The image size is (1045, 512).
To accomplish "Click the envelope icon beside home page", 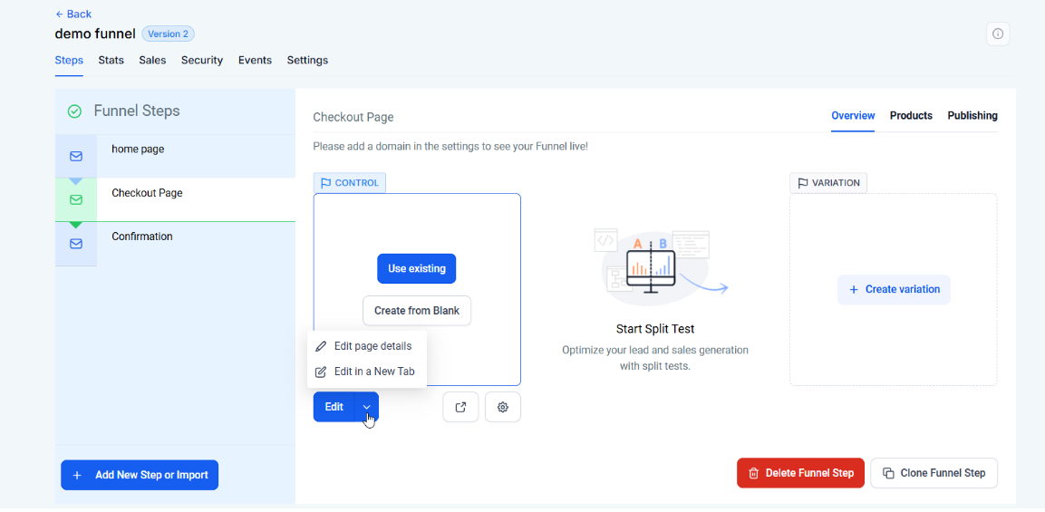I will (76, 156).
